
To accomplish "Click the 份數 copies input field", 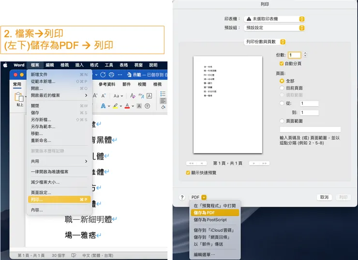I will (x=295, y=55).
